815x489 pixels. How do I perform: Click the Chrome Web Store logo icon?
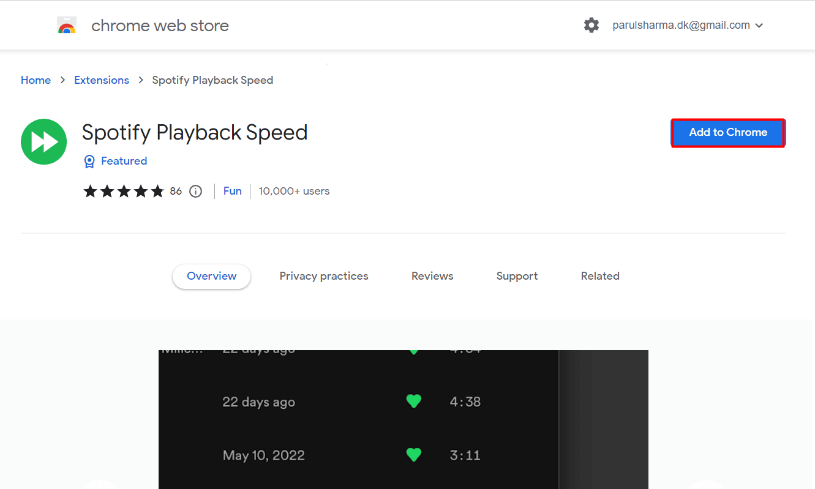[67, 26]
